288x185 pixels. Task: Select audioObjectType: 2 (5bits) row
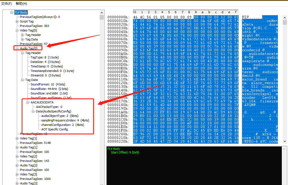(60, 116)
